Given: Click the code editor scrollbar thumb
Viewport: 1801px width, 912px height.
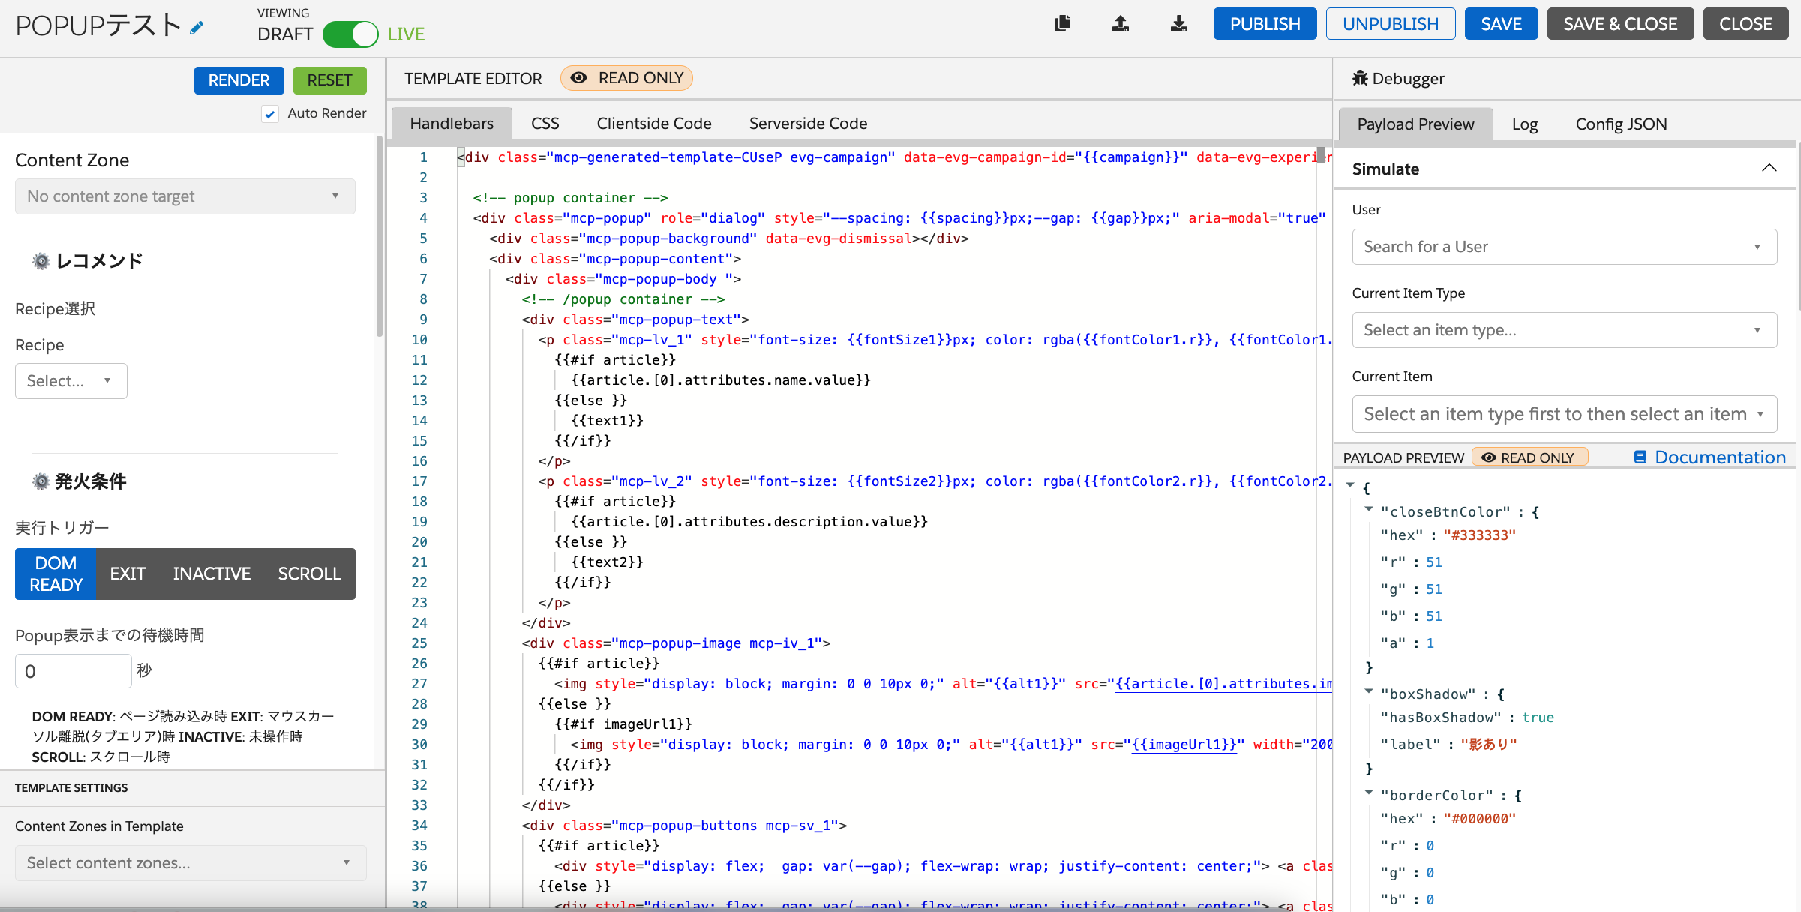Looking at the screenshot, I should point(1321,155).
